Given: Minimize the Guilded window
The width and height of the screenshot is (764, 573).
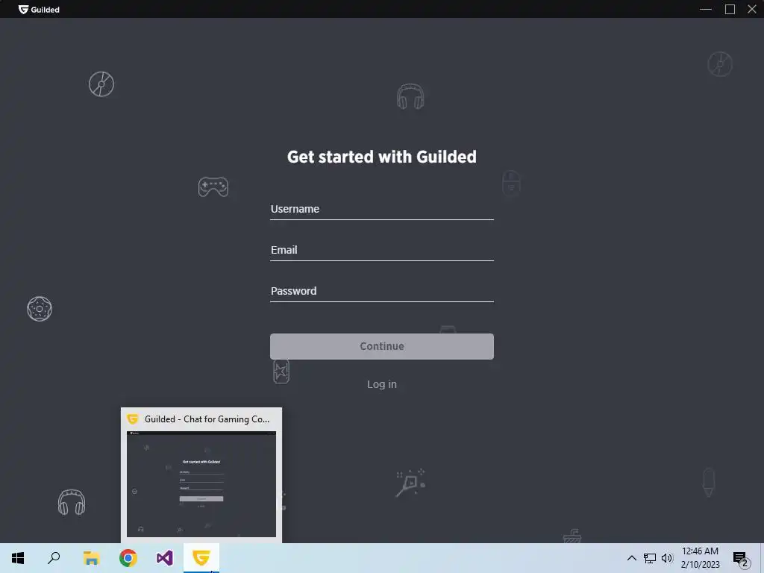Looking at the screenshot, I should (x=706, y=9).
